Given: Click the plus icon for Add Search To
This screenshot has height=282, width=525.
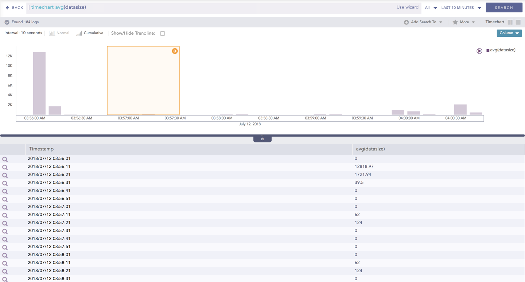Looking at the screenshot, I should click(x=406, y=22).
